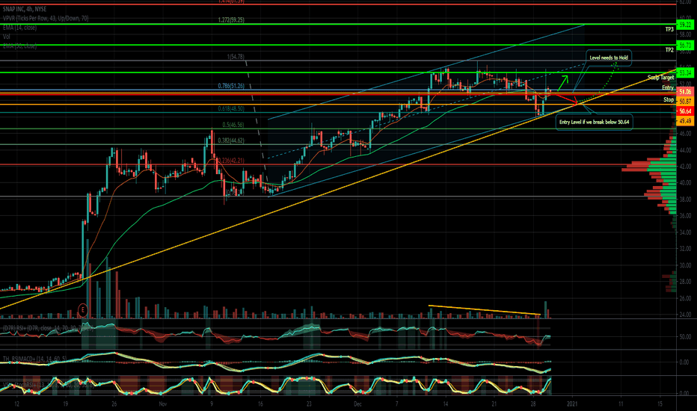
Task: Click the 2021 date label on time axis
Action: pos(572,404)
